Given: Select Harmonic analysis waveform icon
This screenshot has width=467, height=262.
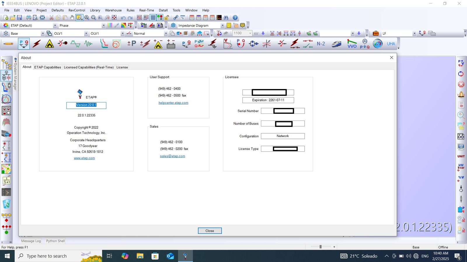Looking at the screenshot, I should coord(75,44).
